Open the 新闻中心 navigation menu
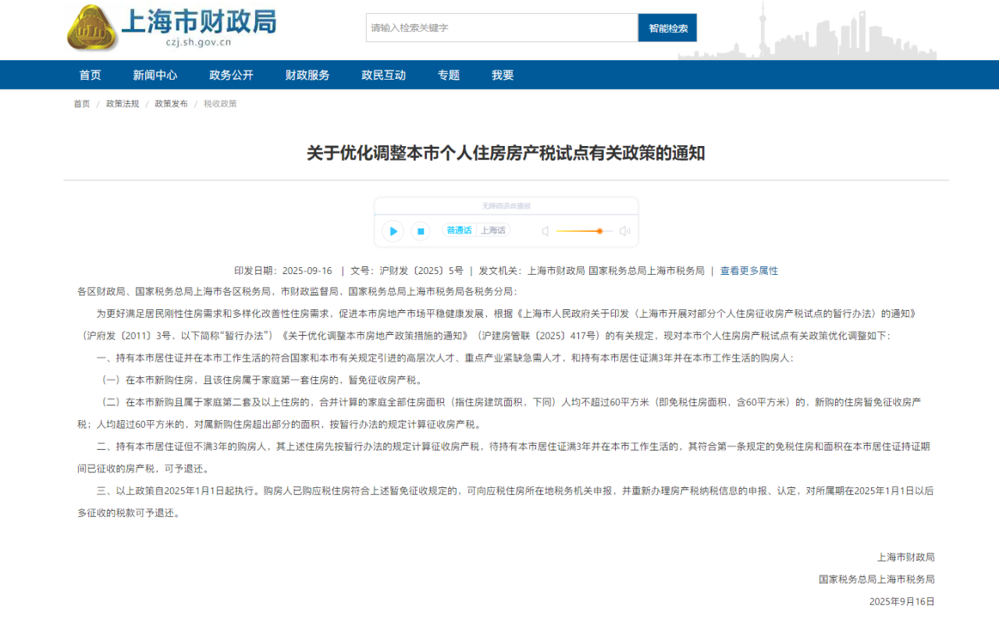999x627 pixels. pos(155,75)
